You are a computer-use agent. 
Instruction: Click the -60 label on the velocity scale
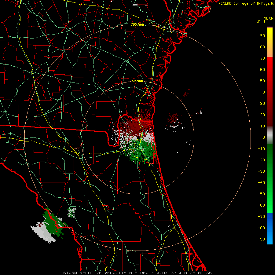(261, 205)
